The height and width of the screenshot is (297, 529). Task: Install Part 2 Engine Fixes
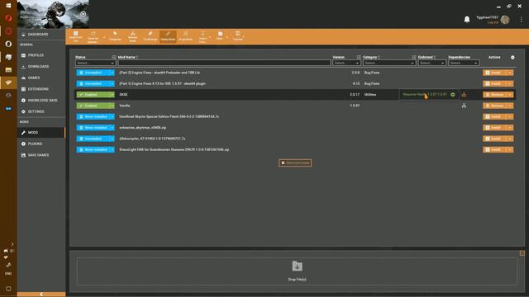point(494,73)
